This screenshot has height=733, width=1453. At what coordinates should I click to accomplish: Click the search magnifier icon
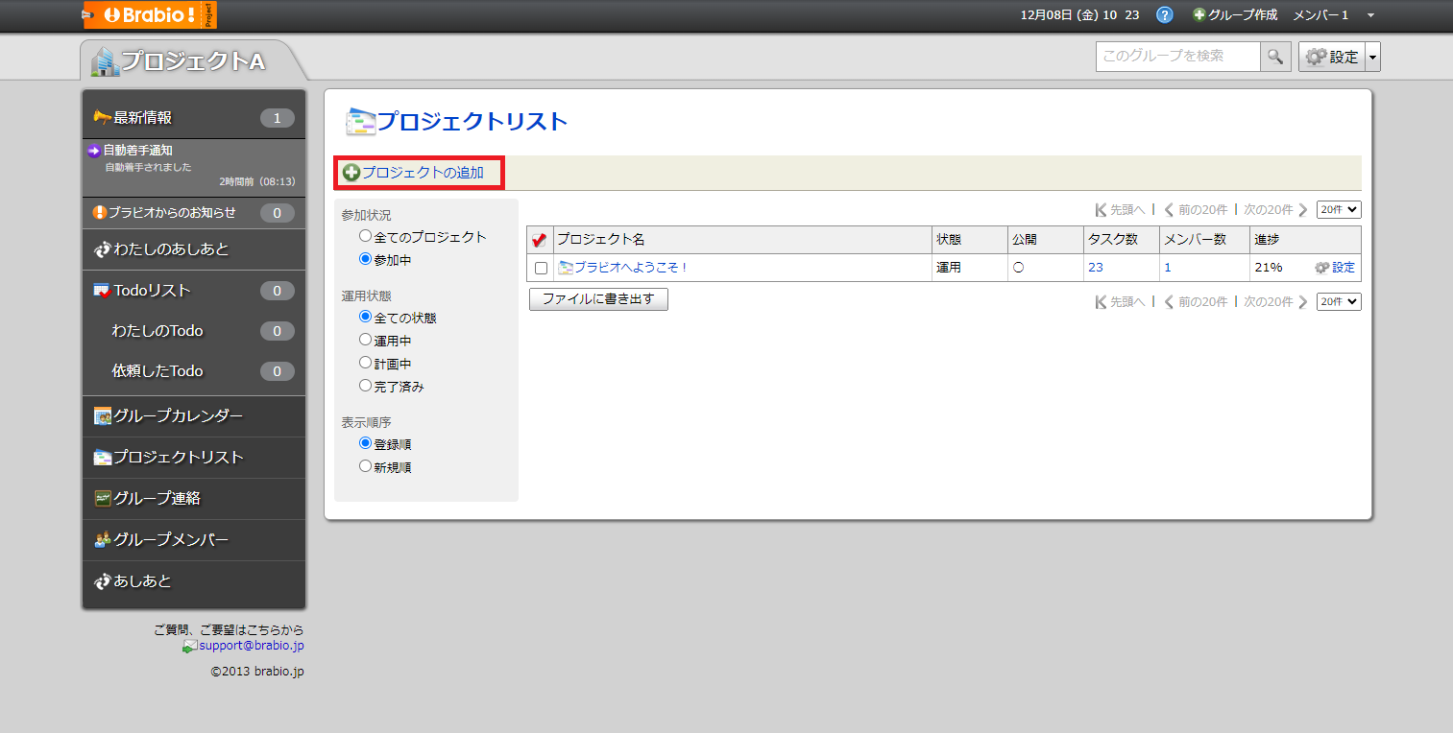[1274, 57]
